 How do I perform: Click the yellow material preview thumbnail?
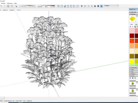pyautogui.click(x=133, y=19)
